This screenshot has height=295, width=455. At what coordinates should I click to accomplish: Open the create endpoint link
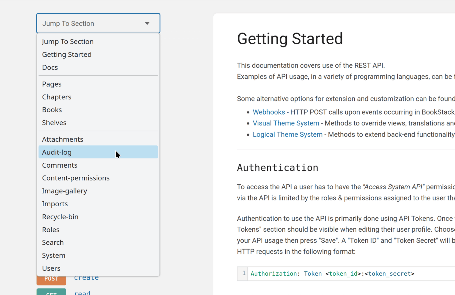(86, 277)
